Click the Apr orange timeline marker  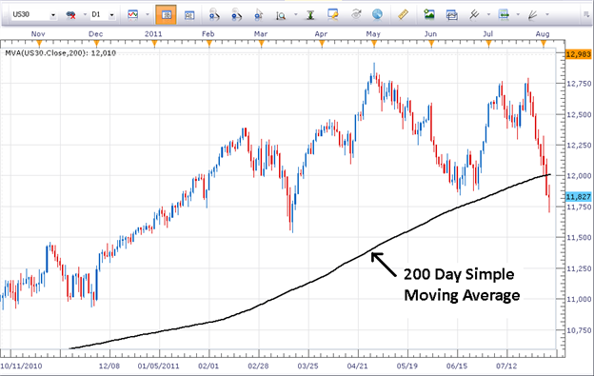[x=322, y=44]
